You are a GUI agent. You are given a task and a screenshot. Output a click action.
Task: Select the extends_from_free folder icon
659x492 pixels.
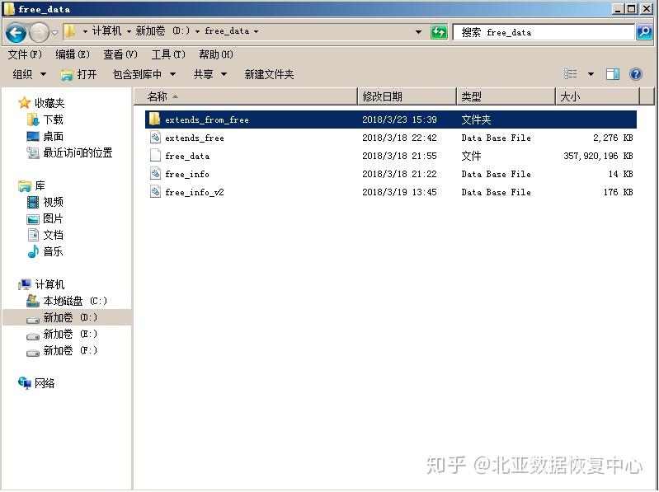coord(155,119)
